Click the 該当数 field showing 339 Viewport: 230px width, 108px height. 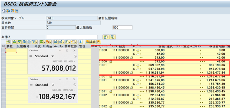[x=73, y=23]
